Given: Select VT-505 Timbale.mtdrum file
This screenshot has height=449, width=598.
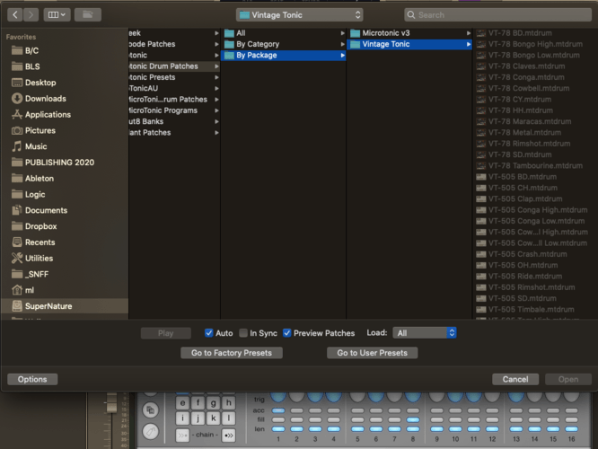Looking at the screenshot, I should point(535,310).
